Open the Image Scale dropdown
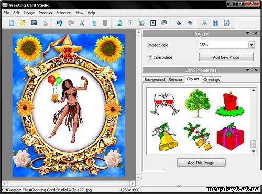The image size is (262, 194). pyautogui.click(x=251, y=45)
